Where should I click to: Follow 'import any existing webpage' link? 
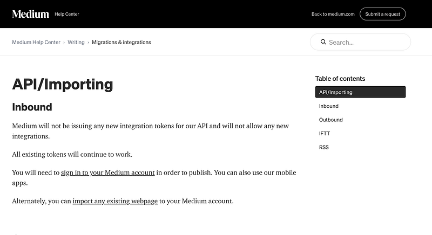(x=115, y=201)
